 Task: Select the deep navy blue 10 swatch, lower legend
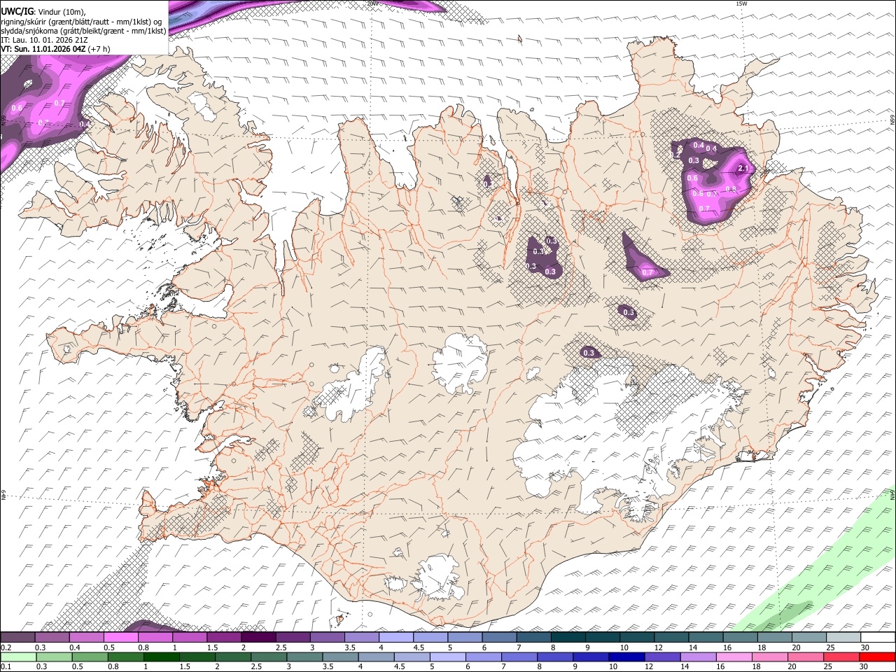626,657
